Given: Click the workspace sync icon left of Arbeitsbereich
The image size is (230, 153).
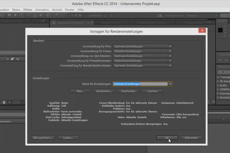Looking at the screenshot, I should 160,16.
